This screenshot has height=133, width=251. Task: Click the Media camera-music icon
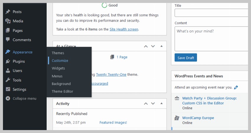point(8,21)
